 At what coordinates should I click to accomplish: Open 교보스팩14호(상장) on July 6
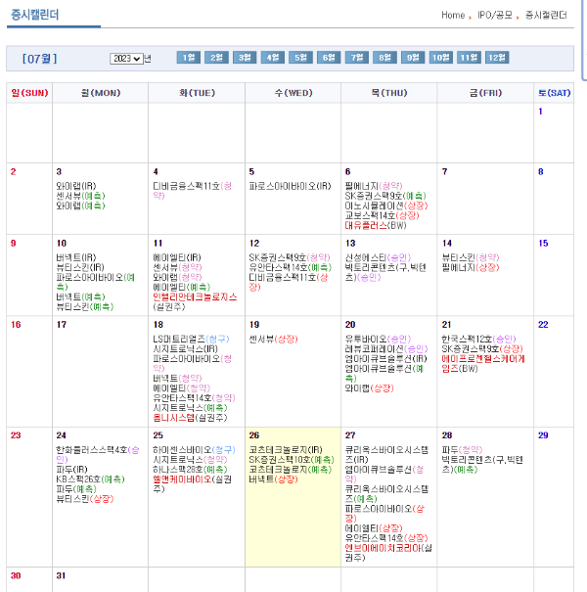382,215
